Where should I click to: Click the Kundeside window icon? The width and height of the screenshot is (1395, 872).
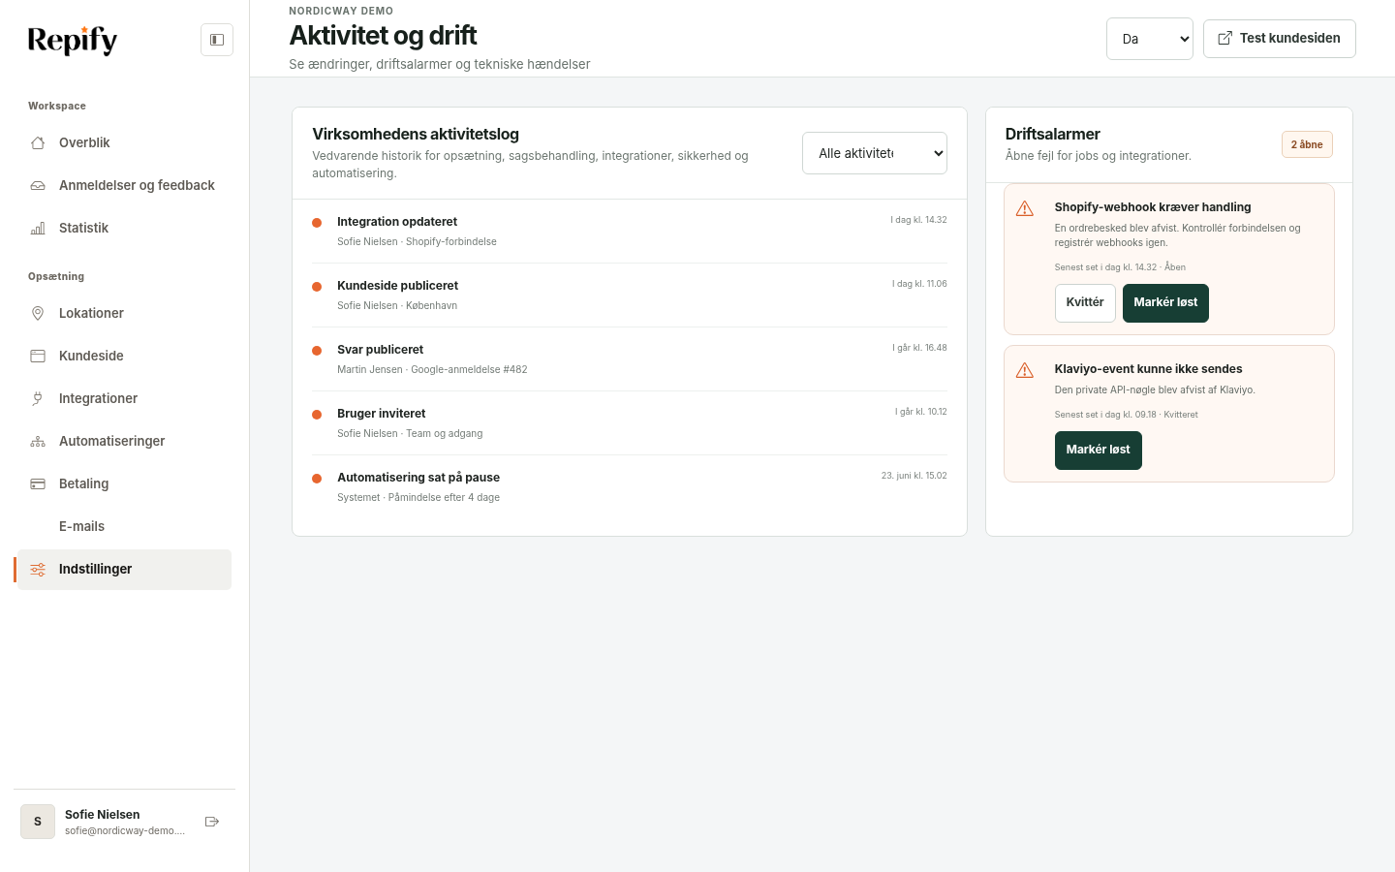[38, 356]
